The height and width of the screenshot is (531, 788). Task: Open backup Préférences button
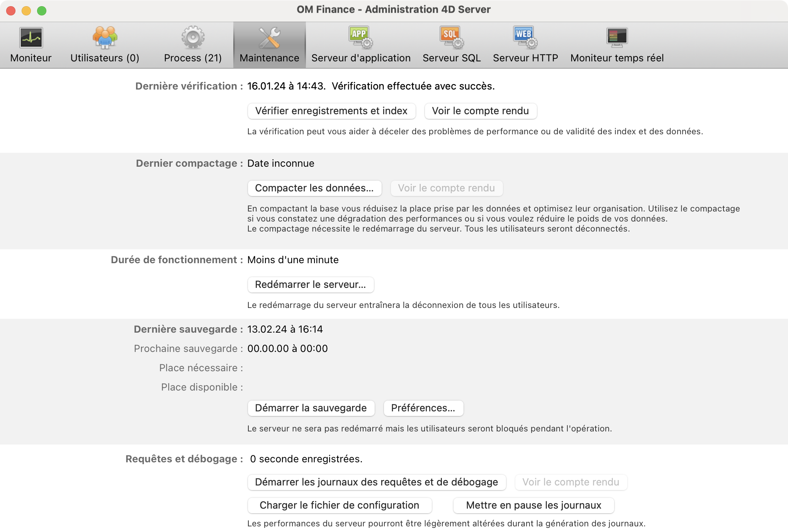click(423, 408)
